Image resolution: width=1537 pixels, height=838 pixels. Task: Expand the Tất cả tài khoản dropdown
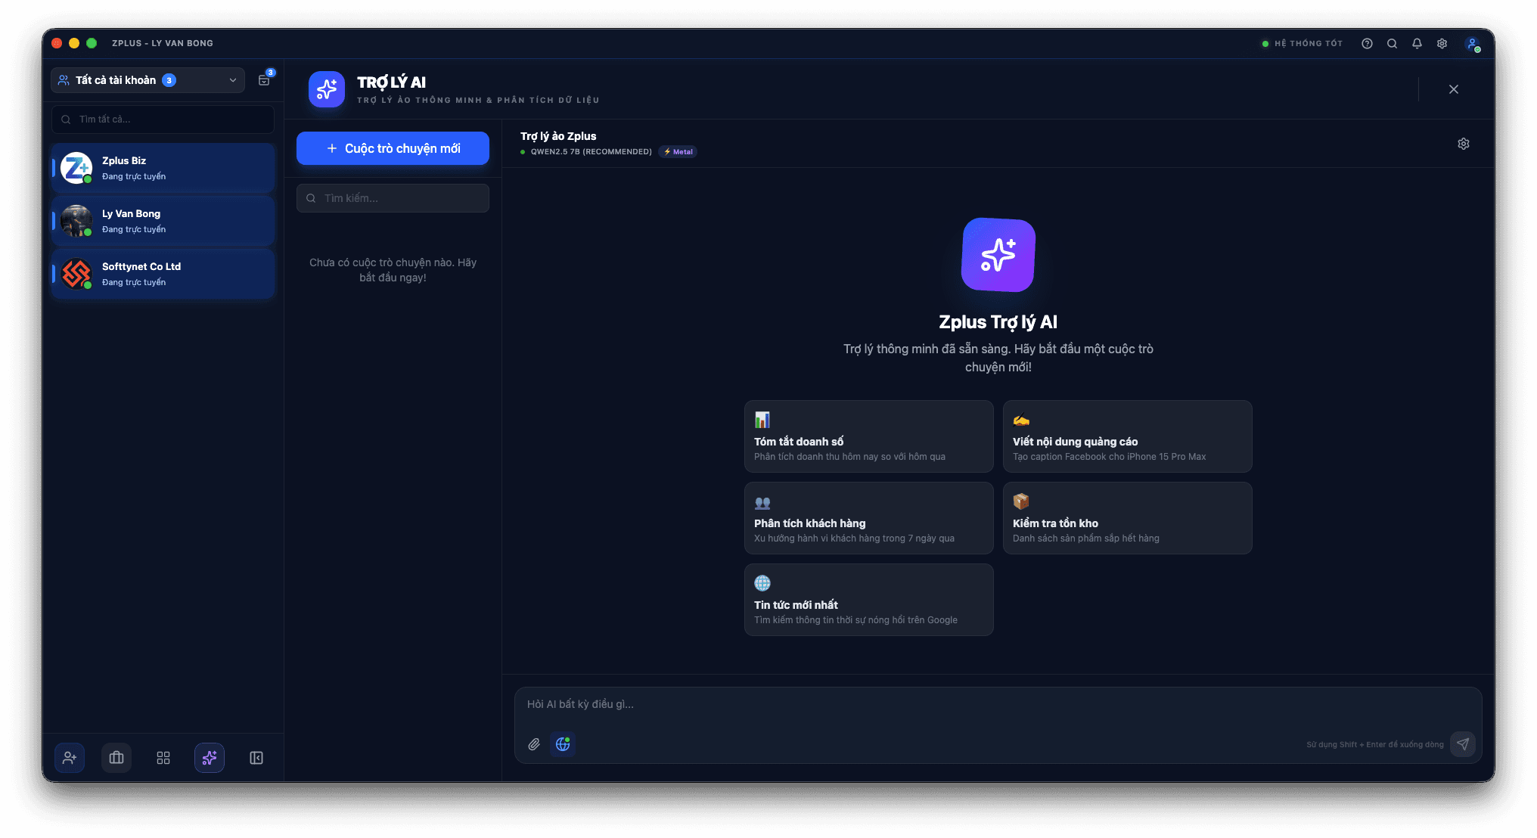pyautogui.click(x=148, y=80)
